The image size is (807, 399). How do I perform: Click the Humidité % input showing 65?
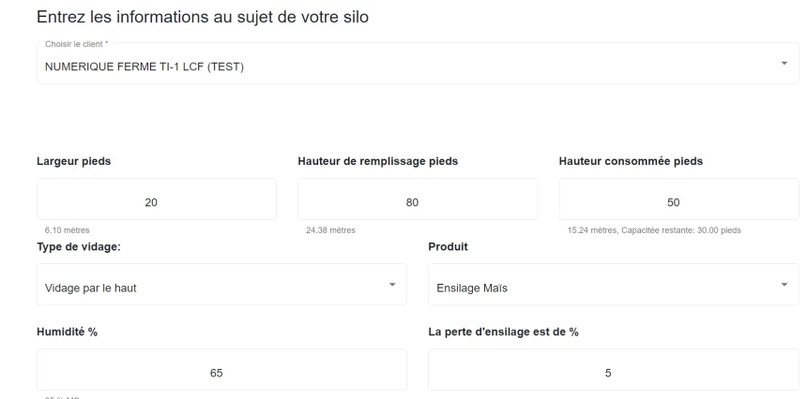[x=221, y=370]
